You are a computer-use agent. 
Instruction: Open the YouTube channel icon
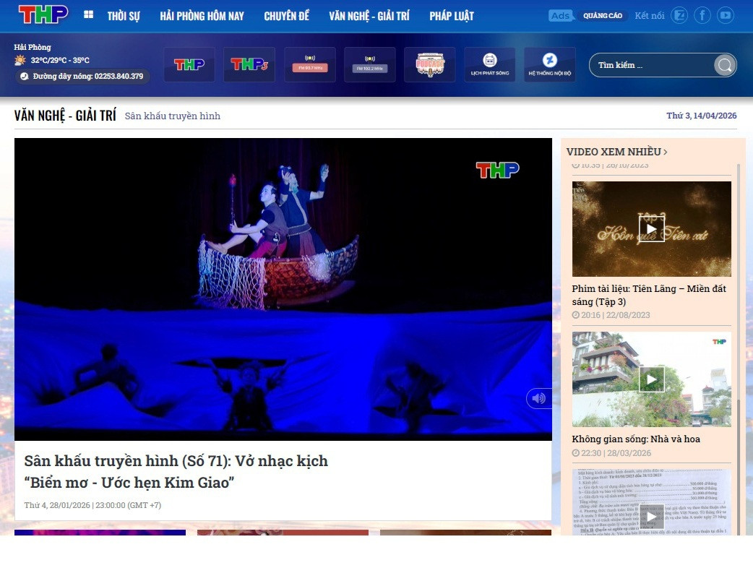[726, 15]
